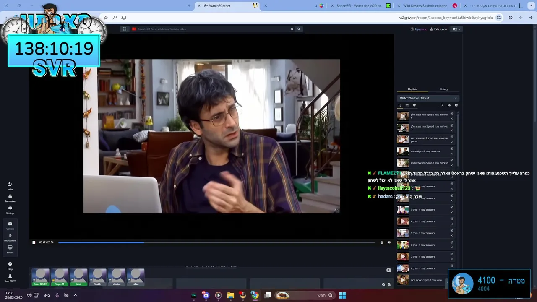Switch to the History tab
The width and height of the screenshot is (537, 302).
point(443,89)
